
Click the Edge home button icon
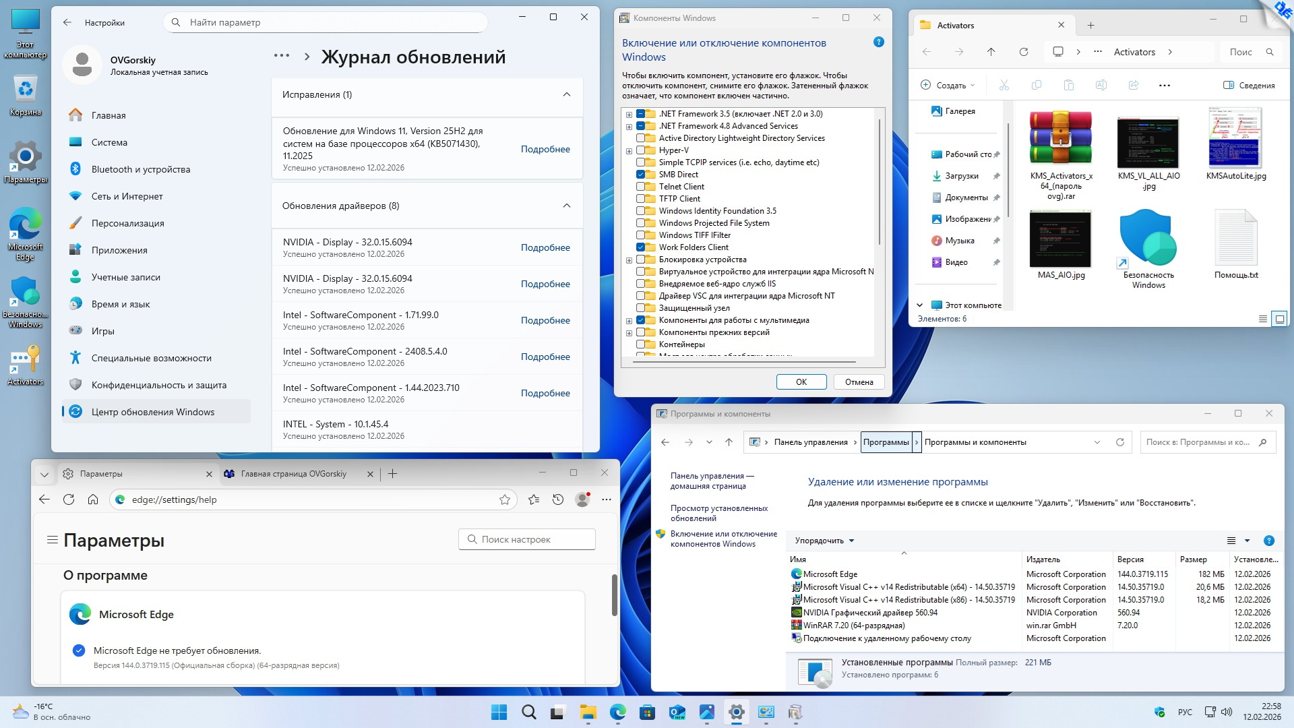(93, 499)
